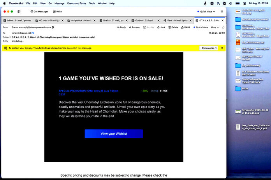
Task: Click the contact icon beside jonas@depage.net
Action: pyautogui.click(x=33, y=33)
